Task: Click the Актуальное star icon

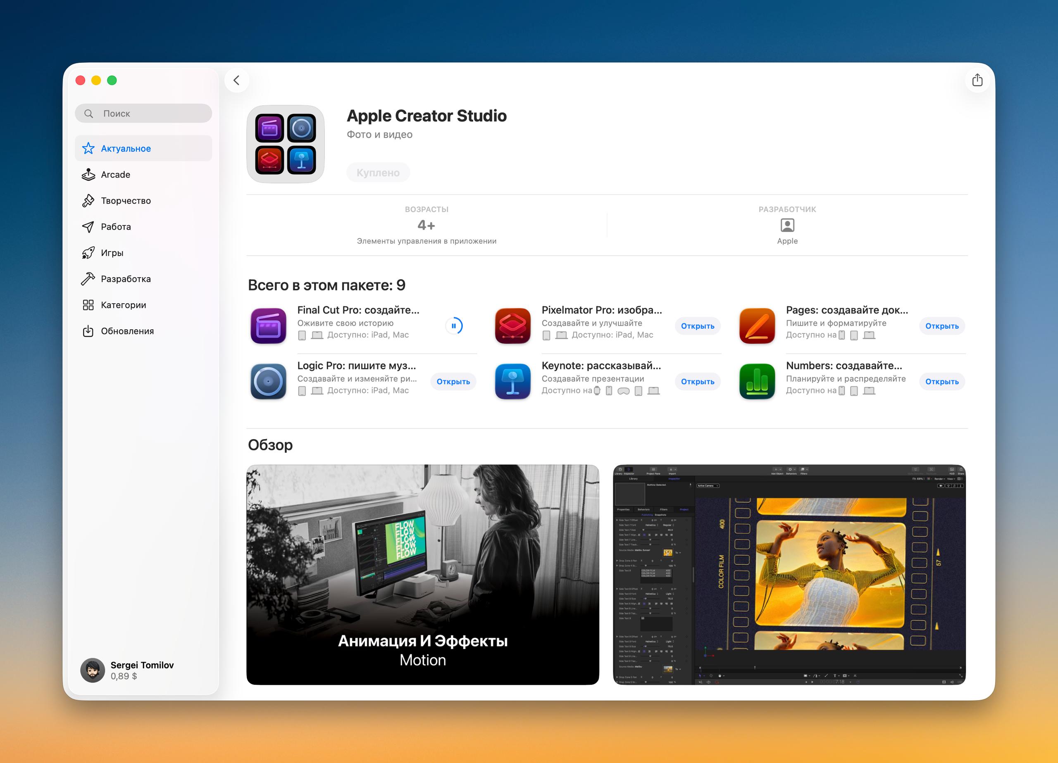Action: (88, 148)
